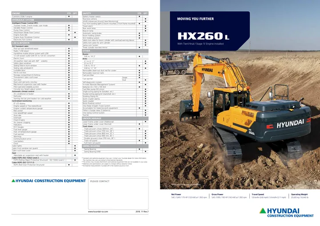Click the 'Net Power' spec label
Viewport: 320px width, 226px height.
point(176,194)
